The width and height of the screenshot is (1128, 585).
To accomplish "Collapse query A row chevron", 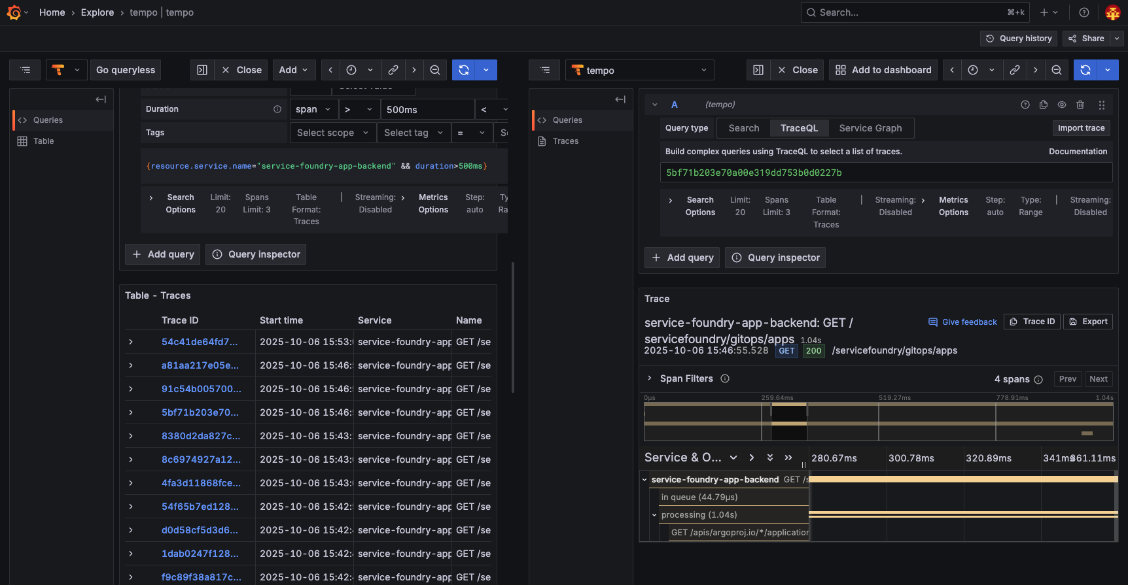I will pyautogui.click(x=655, y=105).
